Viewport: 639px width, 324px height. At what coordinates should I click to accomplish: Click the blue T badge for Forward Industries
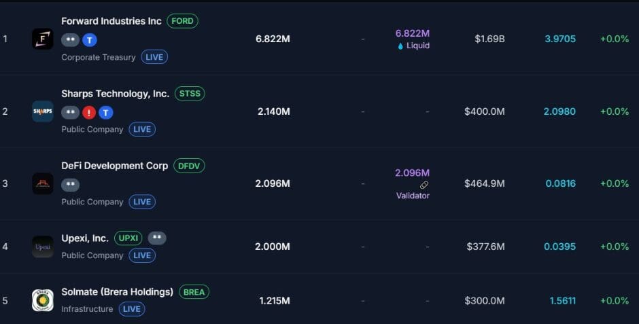click(90, 40)
